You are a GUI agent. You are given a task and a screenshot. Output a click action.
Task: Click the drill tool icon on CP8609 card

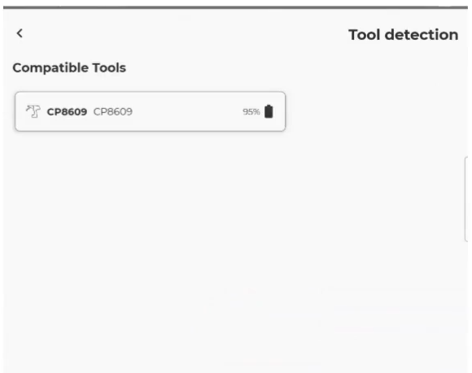pos(33,111)
